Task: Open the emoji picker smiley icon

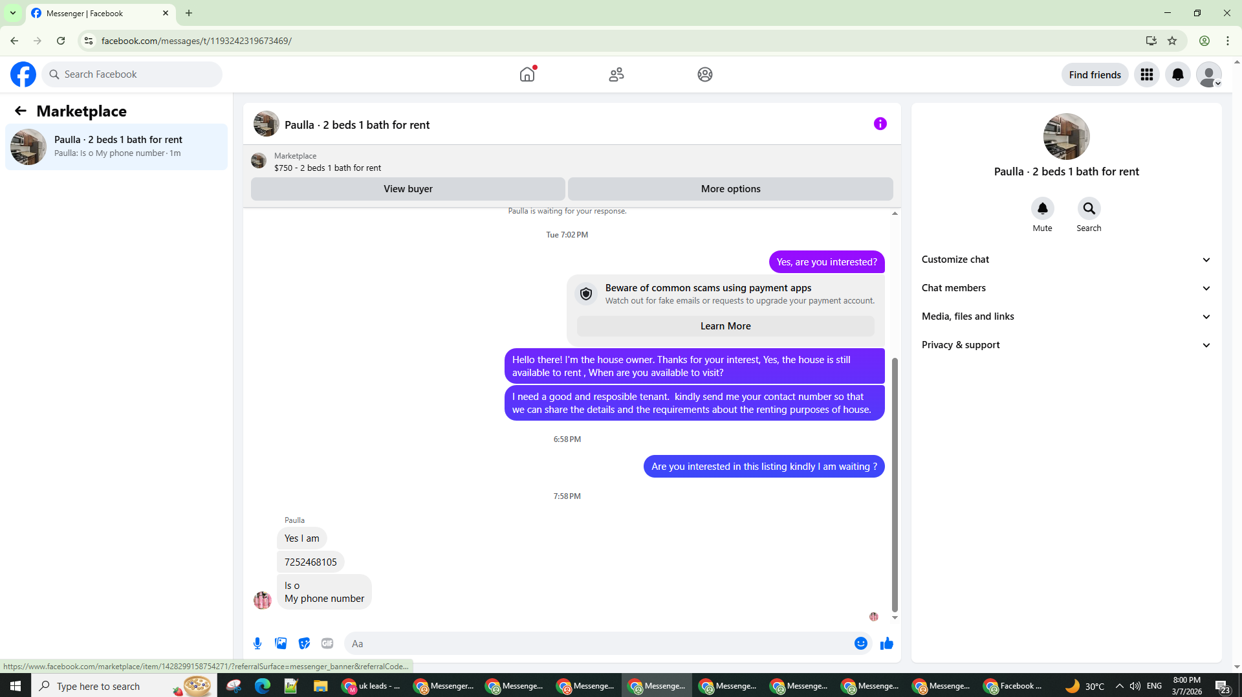Action: 861,643
